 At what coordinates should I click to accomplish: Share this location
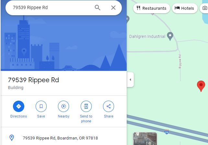pos(109,106)
